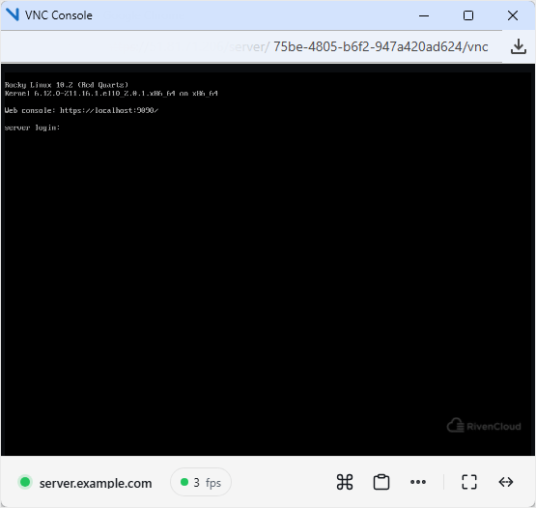The width and height of the screenshot is (536, 508).
Task: Maximize the VNC Console window
Action: pos(468,15)
